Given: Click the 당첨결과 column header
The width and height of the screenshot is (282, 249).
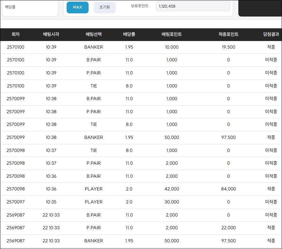Looking at the screenshot, I should pyautogui.click(x=271, y=34).
